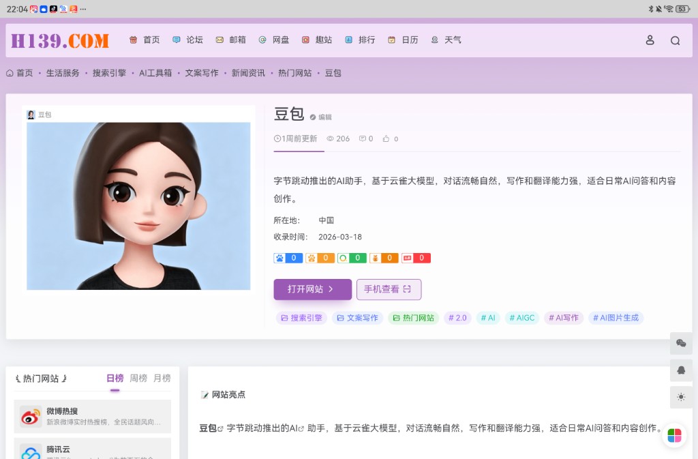The height and width of the screenshot is (459, 698).
Task: Click the WeChat floating side icon
Action: tap(681, 343)
